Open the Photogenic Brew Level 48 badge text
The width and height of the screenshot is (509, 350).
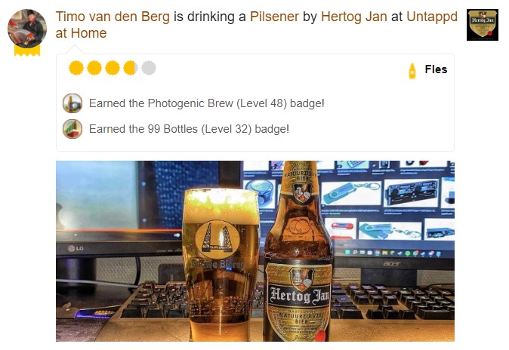206,103
